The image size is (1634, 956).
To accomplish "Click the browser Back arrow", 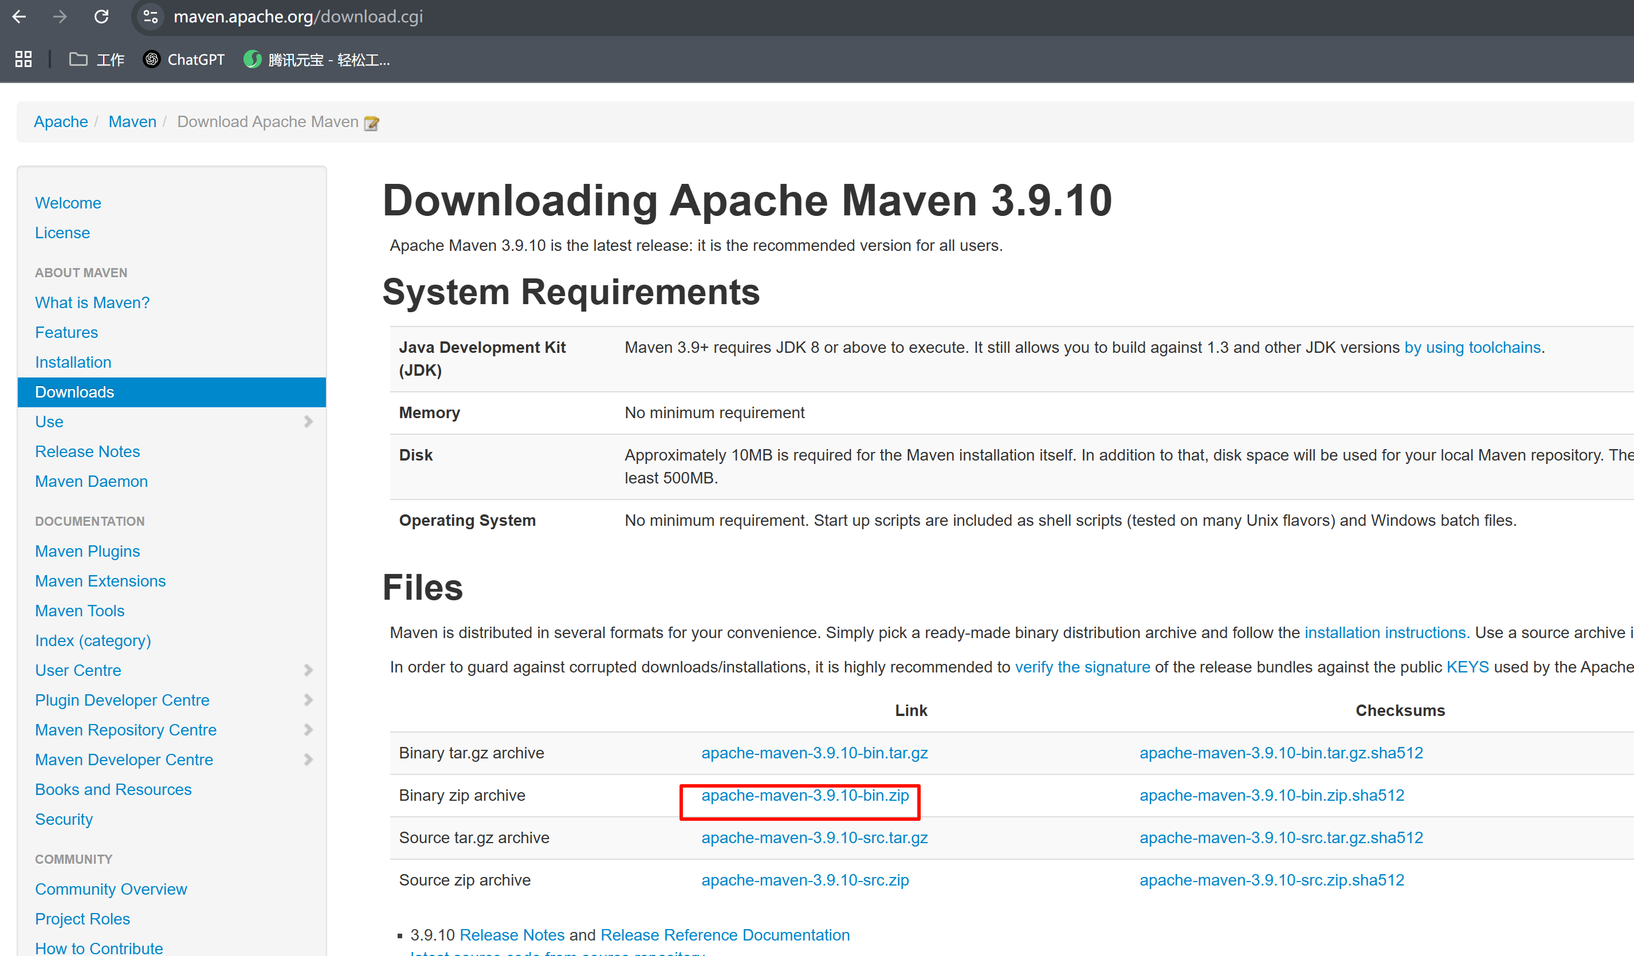I will coord(19,16).
